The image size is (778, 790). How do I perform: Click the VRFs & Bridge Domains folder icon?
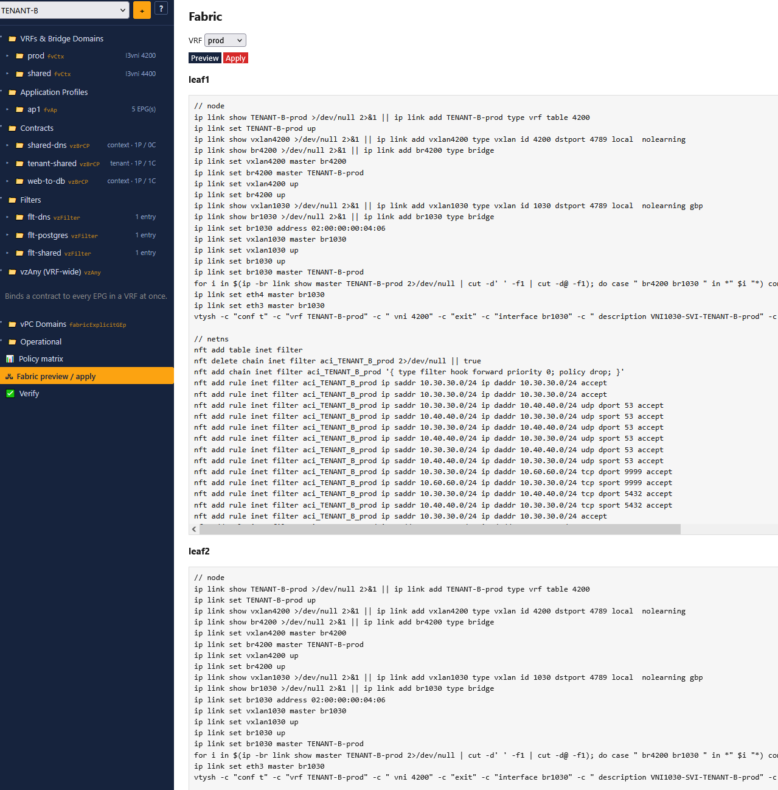[x=12, y=39]
